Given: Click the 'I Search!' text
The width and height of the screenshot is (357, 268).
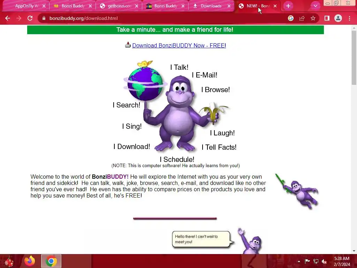Looking at the screenshot, I should click(127, 105).
